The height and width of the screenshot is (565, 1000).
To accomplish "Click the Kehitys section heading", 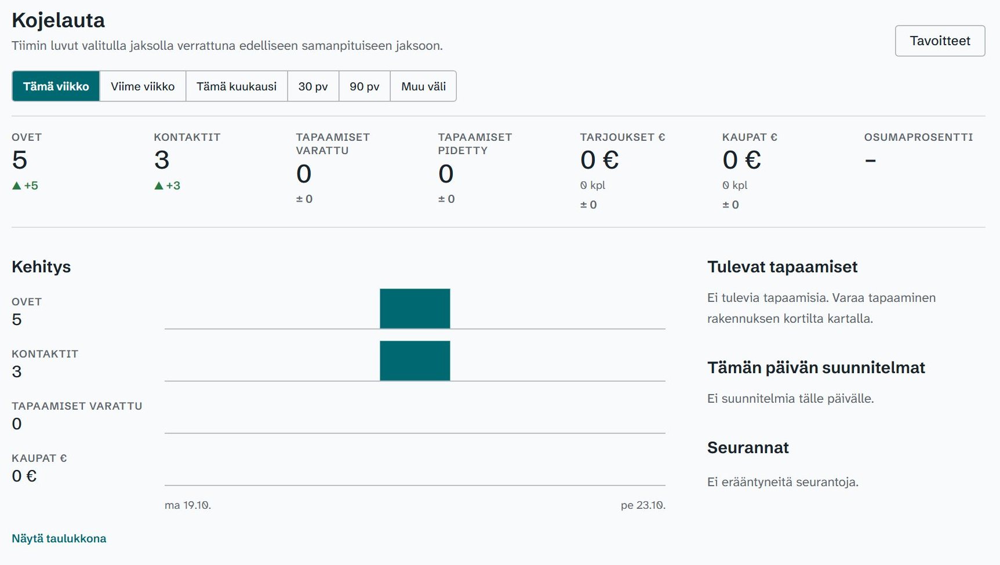I will 41,267.
